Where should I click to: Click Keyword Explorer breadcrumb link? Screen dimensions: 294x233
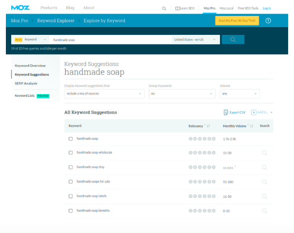(x=56, y=20)
